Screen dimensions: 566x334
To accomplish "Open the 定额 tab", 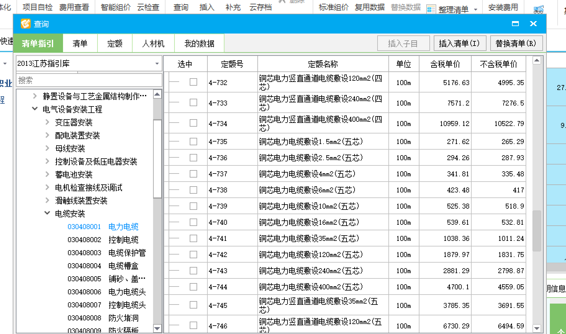I will coord(115,43).
